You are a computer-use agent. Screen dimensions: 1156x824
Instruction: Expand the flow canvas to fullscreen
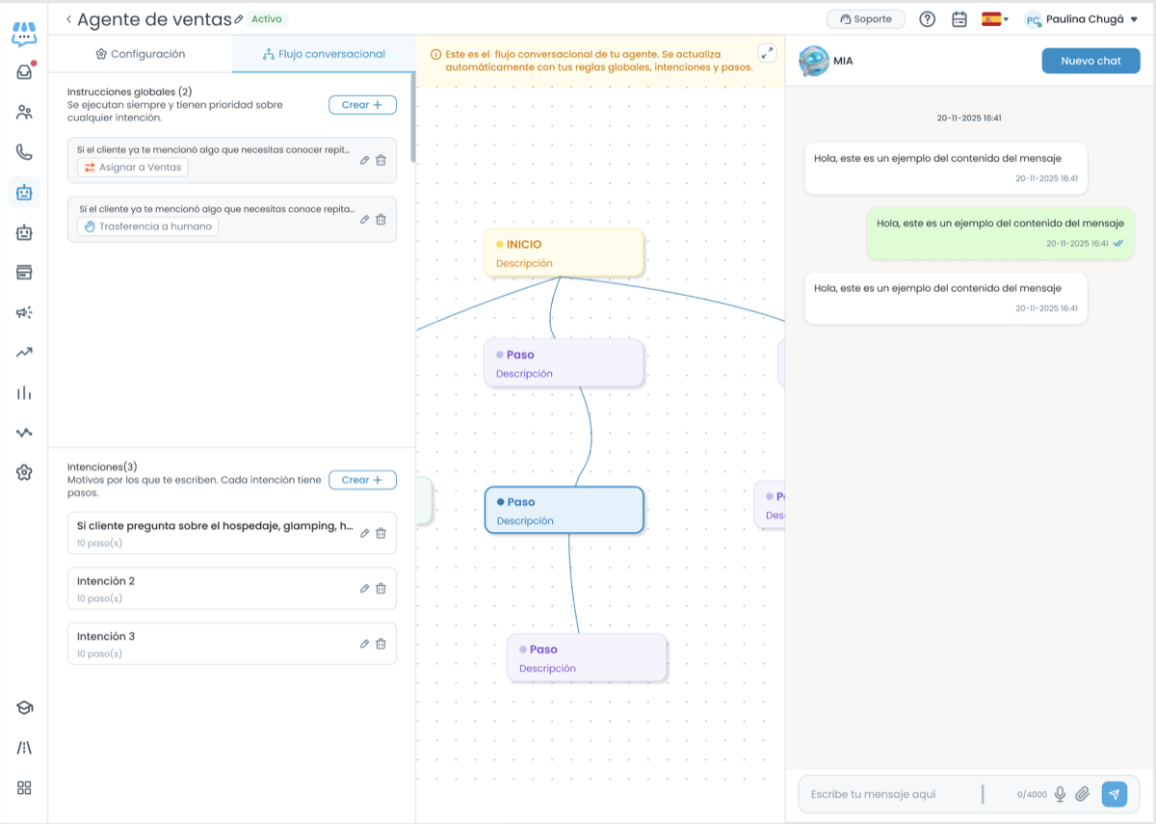pyautogui.click(x=768, y=53)
